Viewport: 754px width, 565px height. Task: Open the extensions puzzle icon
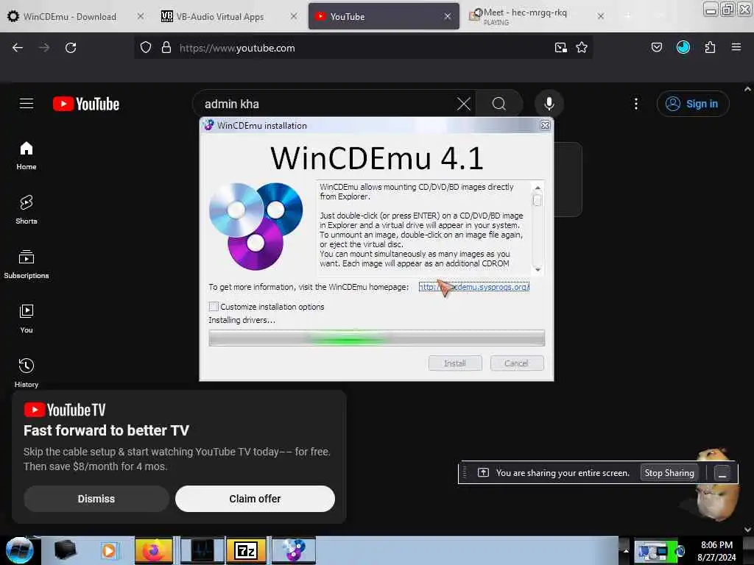pyautogui.click(x=710, y=47)
